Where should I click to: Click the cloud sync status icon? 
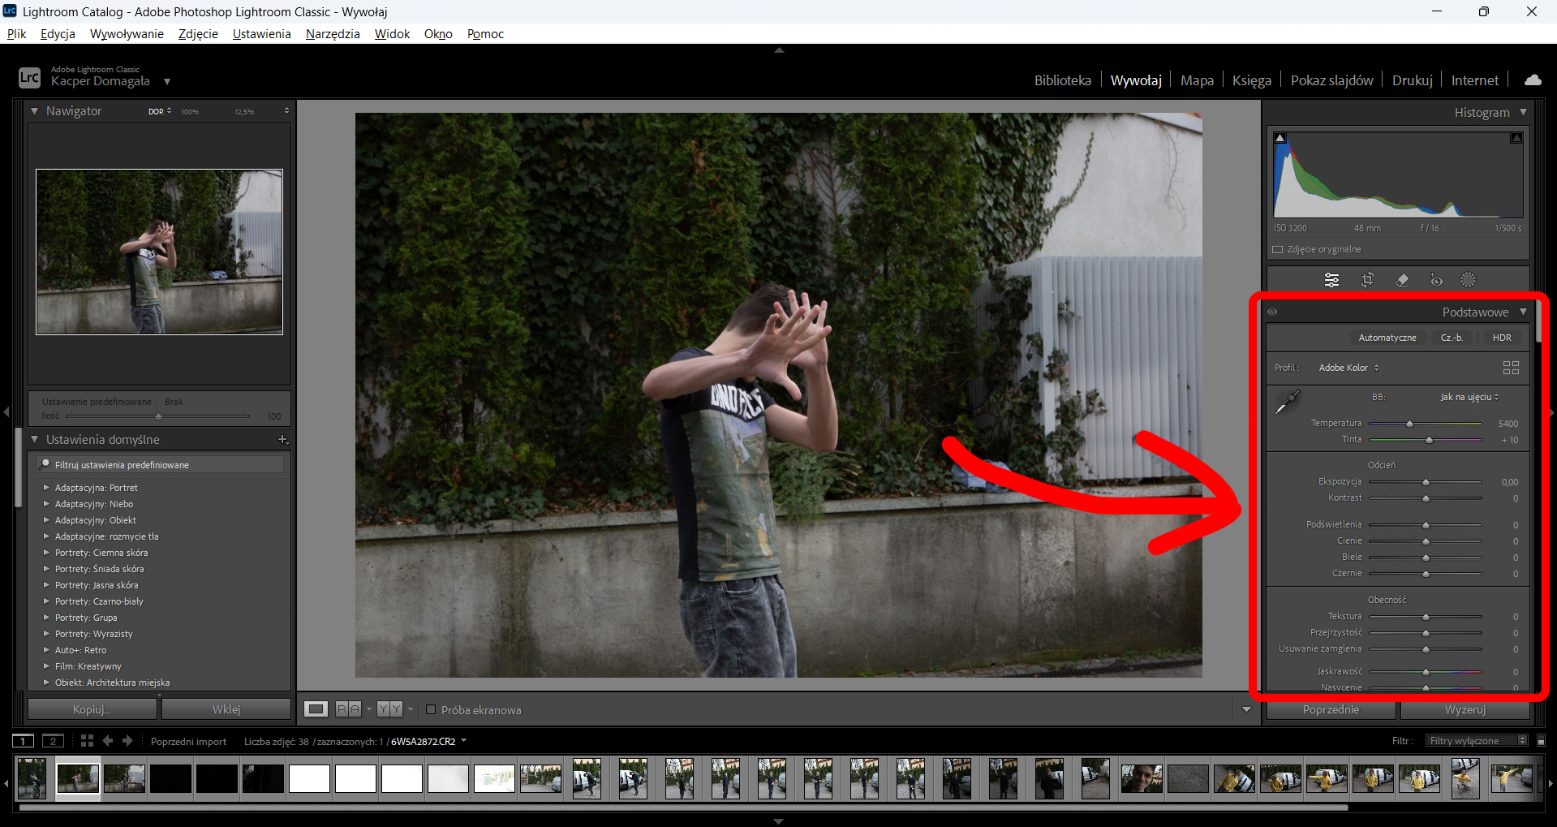tap(1533, 80)
